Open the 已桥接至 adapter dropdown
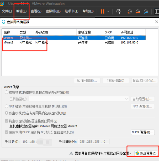The image size is (159, 161). pos(78,99)
